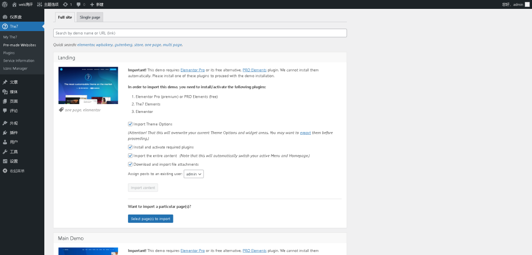Click the Main Demo section heading
This screenshot has width=532, height=255.
click(x=70, y=238)
